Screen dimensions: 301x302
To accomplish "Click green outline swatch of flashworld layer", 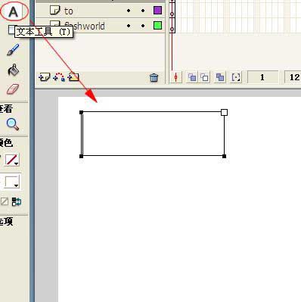I will (x=157, y=26).
